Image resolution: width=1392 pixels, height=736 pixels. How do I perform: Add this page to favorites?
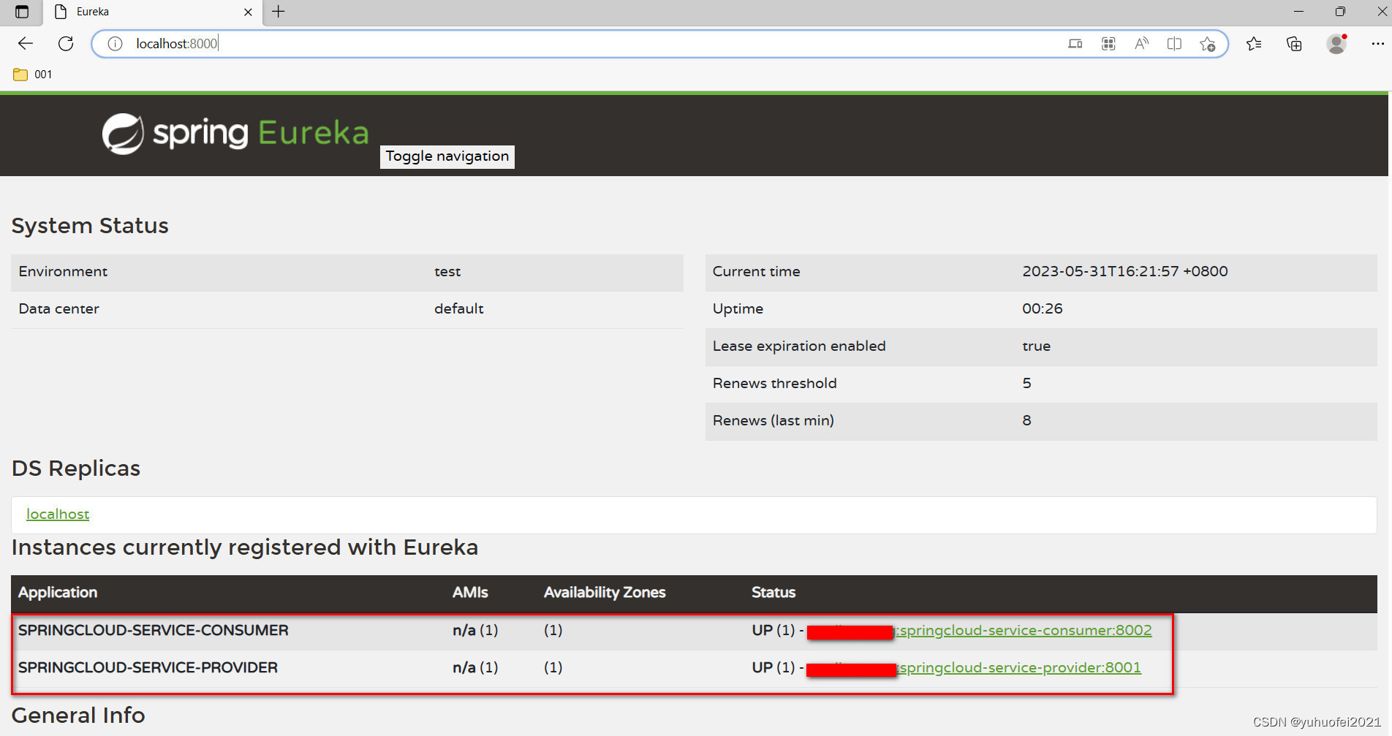1208,44
